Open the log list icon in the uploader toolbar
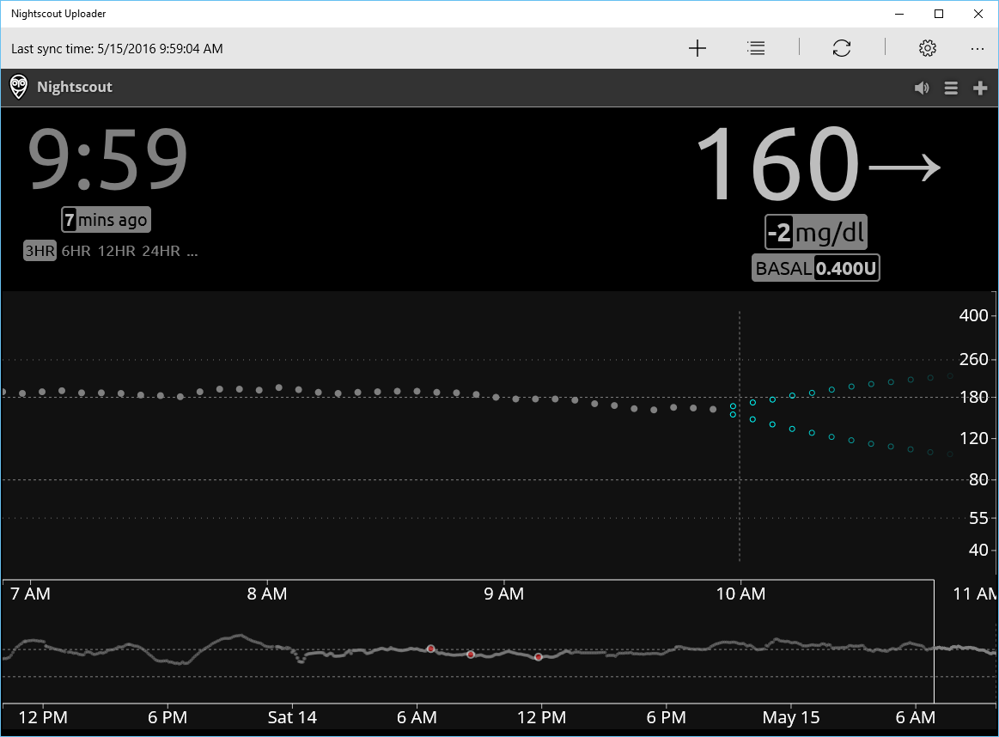 [756, 48]
